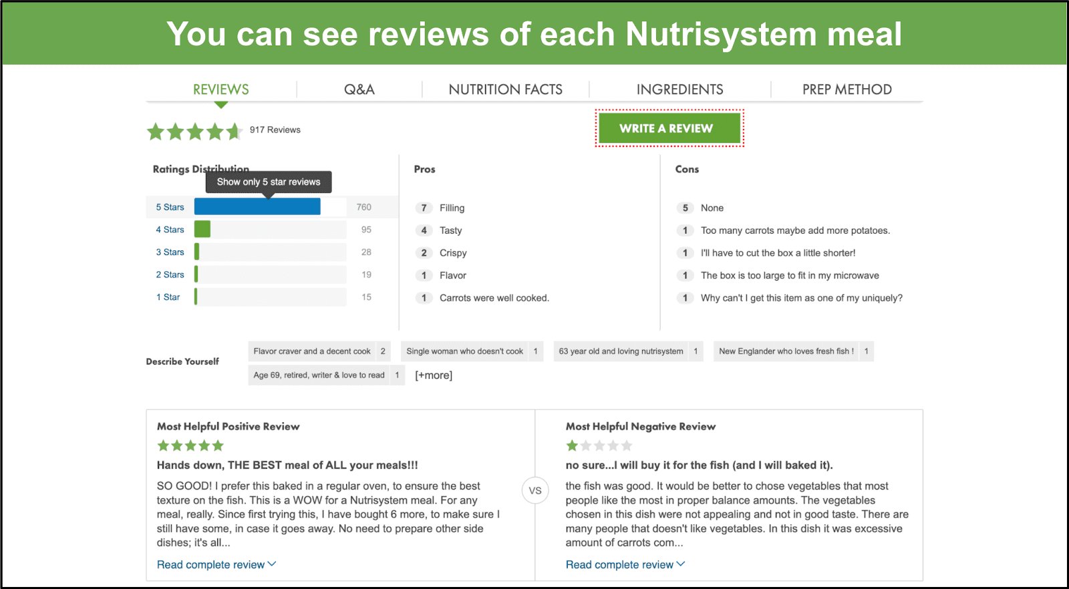1069x589 pixels.
Task: Click the one-star rating of negative review
Action: [x=599, y=445]
